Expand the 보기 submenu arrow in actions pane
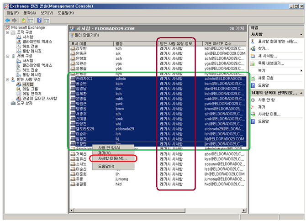The height and width of the screenshot is (221, 306). click(301, 71)
